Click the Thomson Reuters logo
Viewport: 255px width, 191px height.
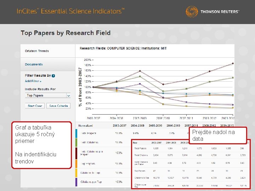212,12
